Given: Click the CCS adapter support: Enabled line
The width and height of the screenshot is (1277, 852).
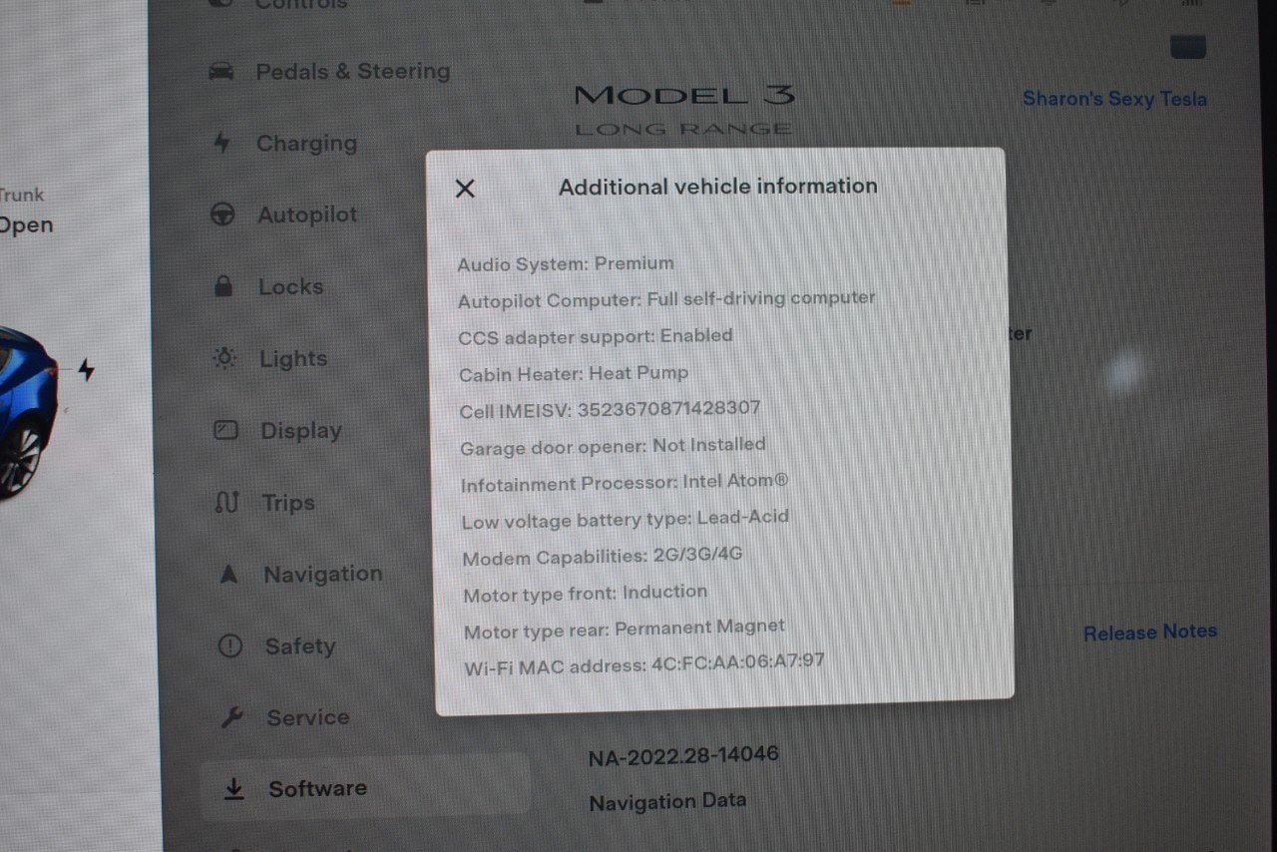Looking at the screenshot, I should coord(596,336).
